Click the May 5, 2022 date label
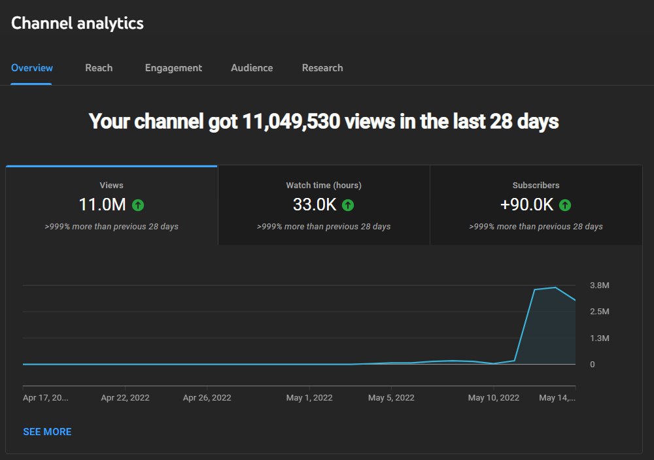This screenshot has width=654, height=460. tap(391, 398)
